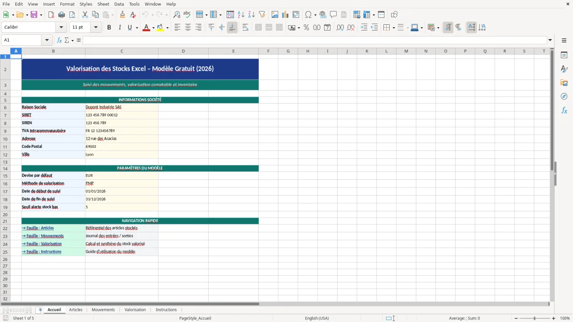The width and height of the screenshot is (573, 322).
Task: Apply the red font color button
Action: (x=146, y=28)
